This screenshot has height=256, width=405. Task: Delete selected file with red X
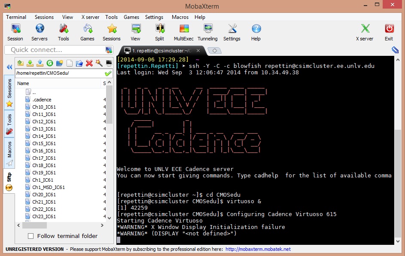pyautogui.click(x=89, y=63)
